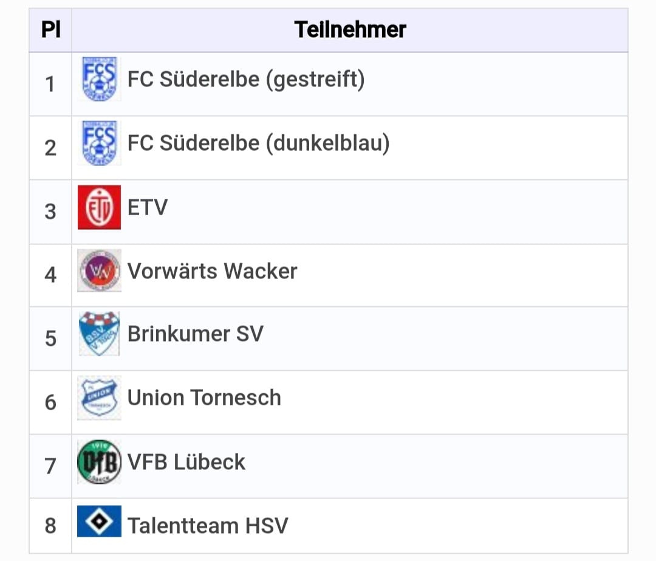The image size is (656, 561).
Task: Open the VFB Lübeck team name
Action: coord(186,462)
